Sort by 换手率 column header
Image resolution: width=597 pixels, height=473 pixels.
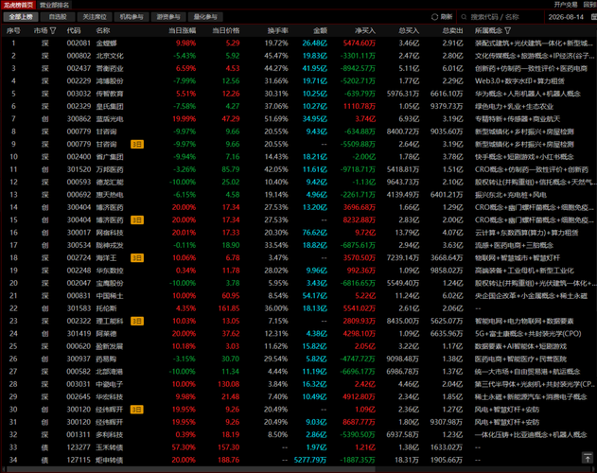point(278,30)
